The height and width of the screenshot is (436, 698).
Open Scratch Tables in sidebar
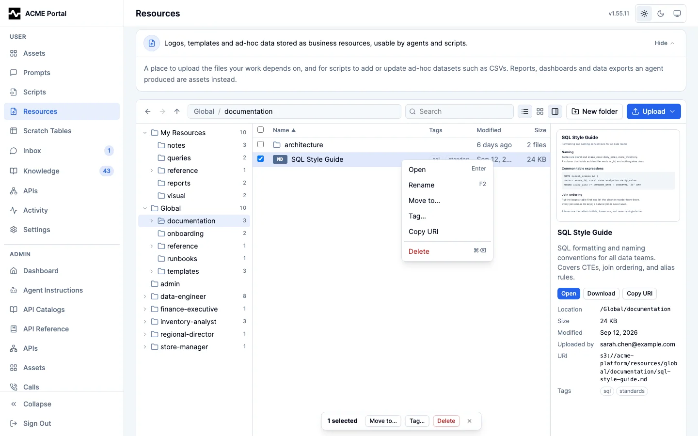pyautogui.click(x=62, y=131)
